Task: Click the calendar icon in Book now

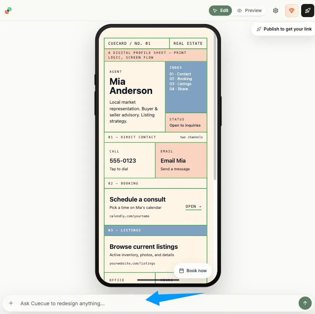Action: click(182, 271)
